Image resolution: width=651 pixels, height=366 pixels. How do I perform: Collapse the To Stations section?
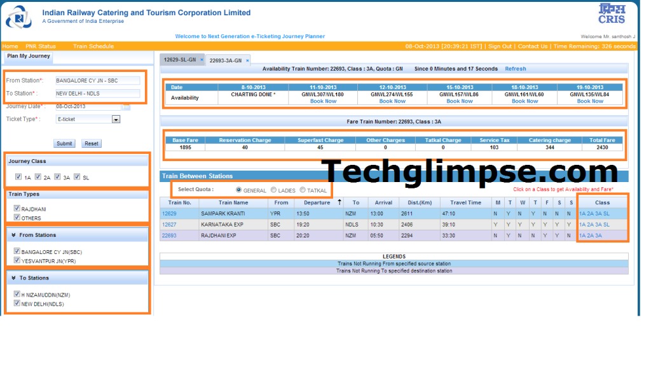[x=13, y=278]
